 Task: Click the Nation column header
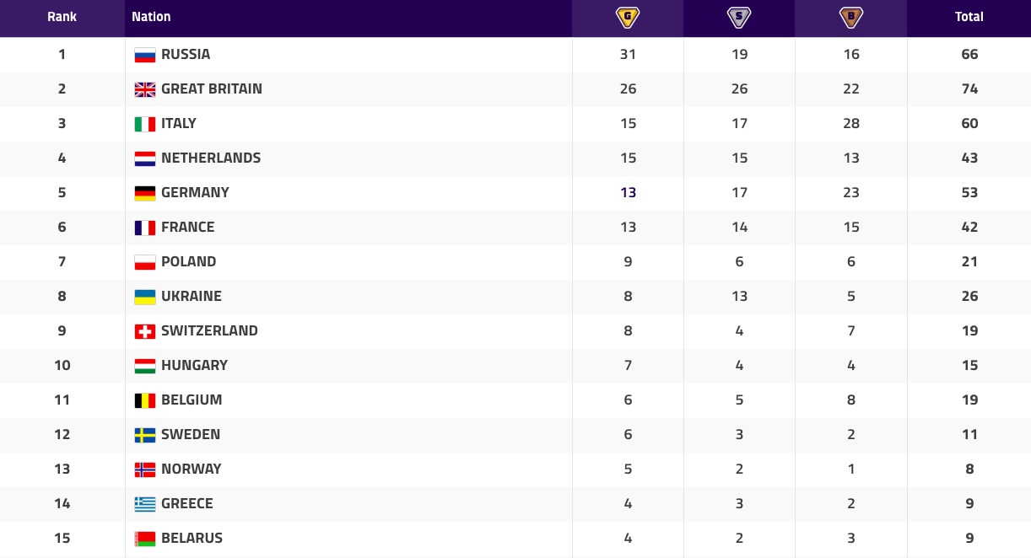click(x=151, y=17)
